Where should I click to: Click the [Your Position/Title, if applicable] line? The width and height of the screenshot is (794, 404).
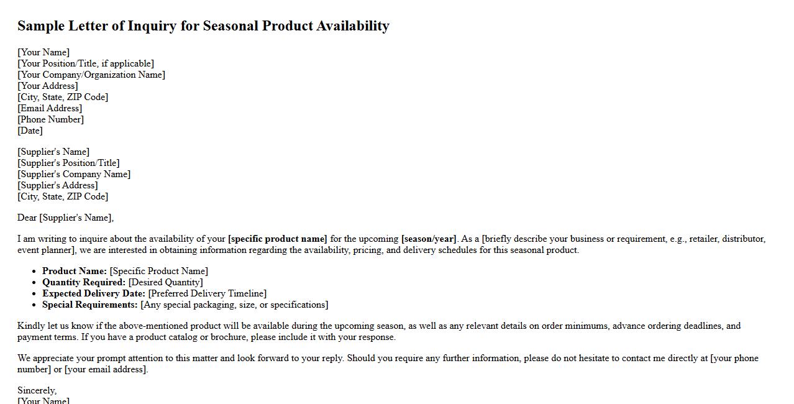[x=86, y=63]
